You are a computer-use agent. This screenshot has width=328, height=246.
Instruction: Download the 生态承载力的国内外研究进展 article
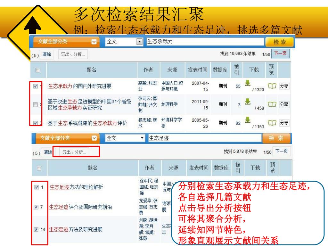[248, 83]
